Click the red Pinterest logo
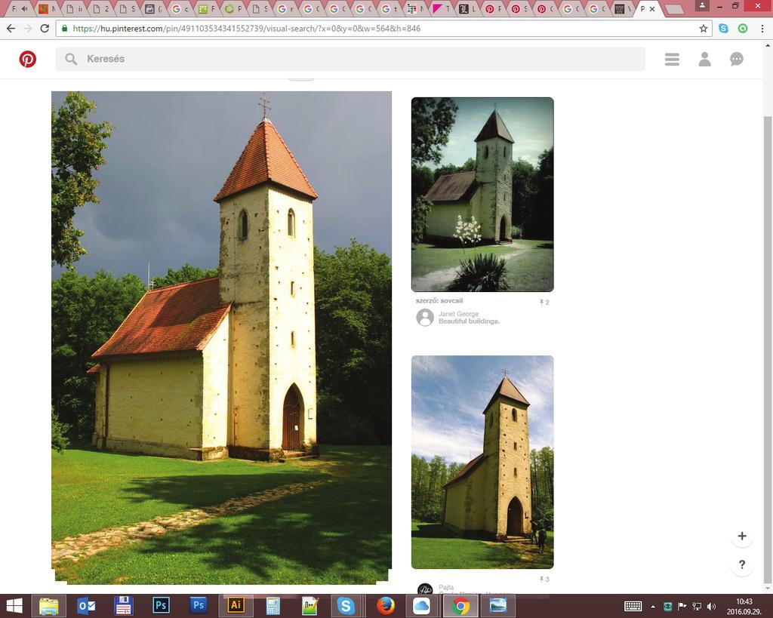The image size is (773, 618). pos(28,59)
